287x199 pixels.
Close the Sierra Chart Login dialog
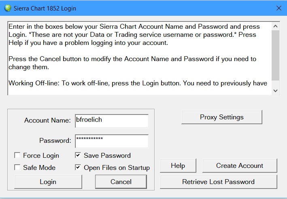click(279, 8)
